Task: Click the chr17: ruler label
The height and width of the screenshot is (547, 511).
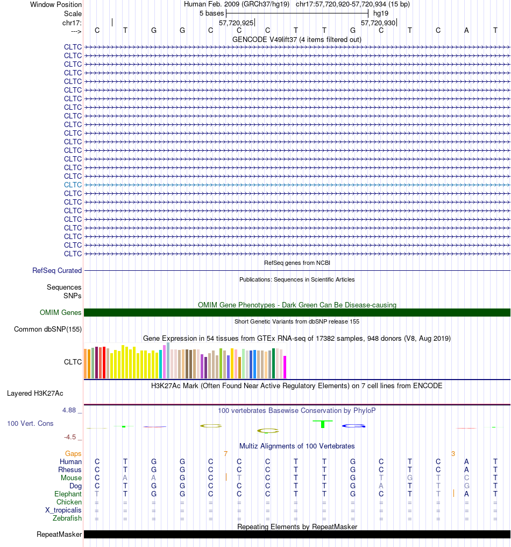Action: click(72, 23)
